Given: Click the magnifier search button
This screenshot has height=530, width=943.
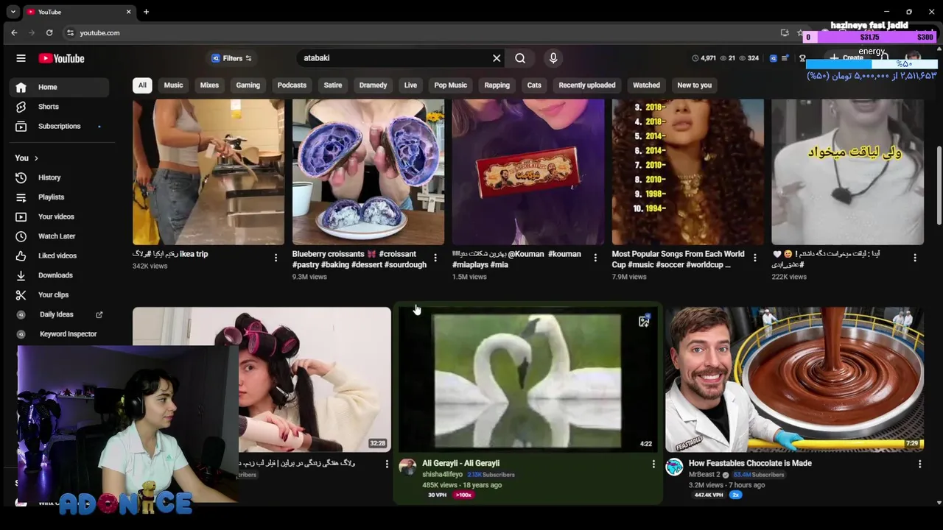Looking at the screenshot, I should (520, 58).
